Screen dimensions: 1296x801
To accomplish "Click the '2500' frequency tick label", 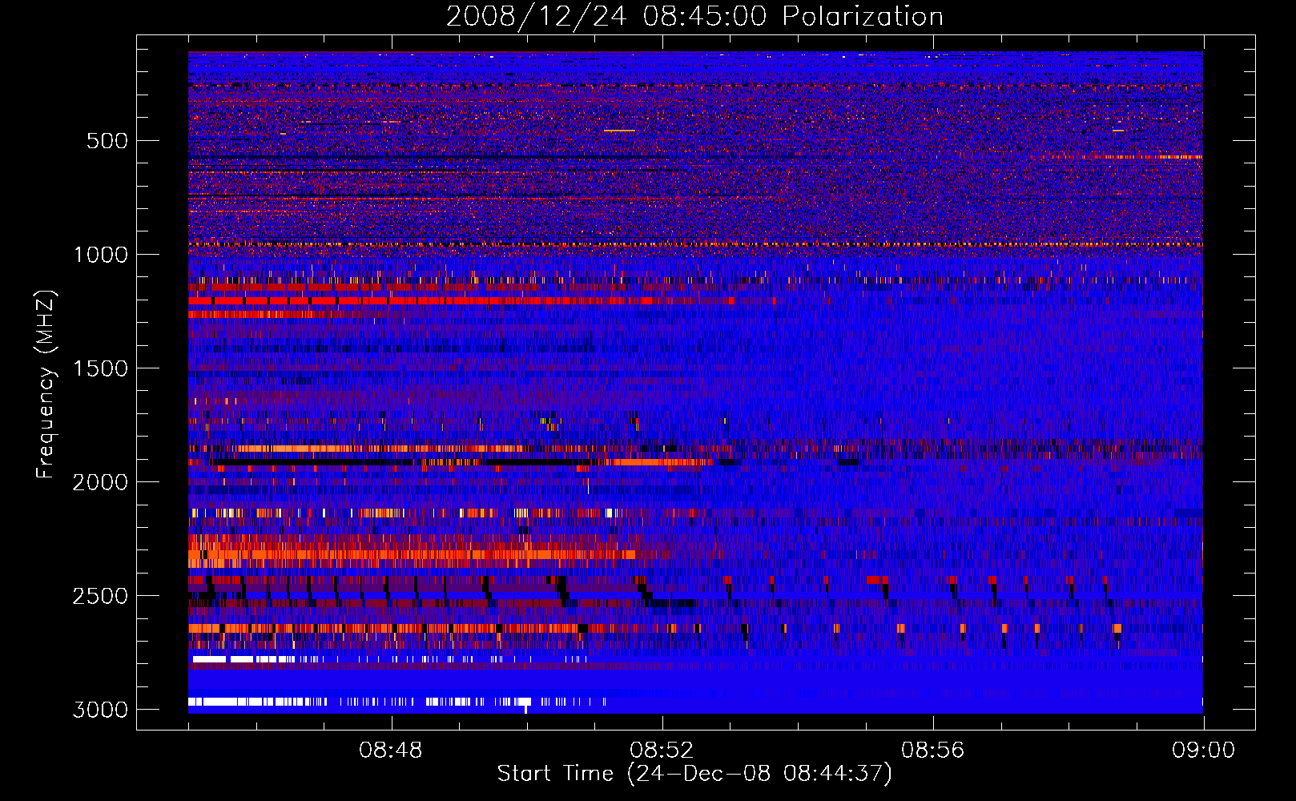I will coord(101,596).
